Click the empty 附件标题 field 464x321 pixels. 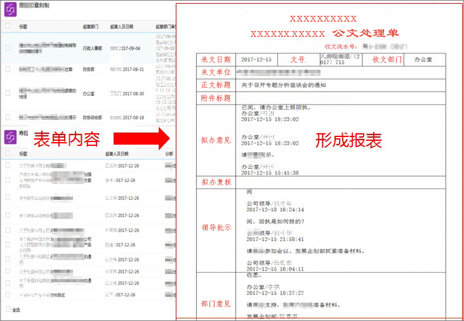pyautogui.click(x=340, y=98)
